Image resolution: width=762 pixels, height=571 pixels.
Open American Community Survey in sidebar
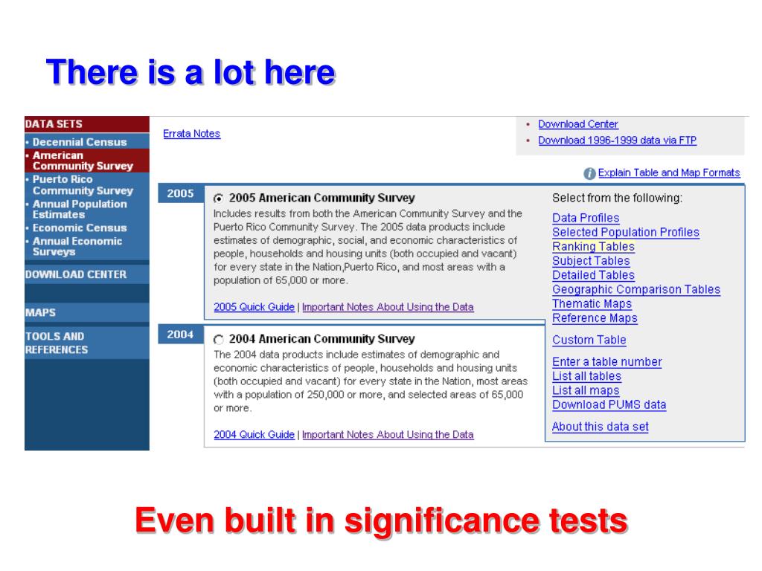tap(83, 161)
